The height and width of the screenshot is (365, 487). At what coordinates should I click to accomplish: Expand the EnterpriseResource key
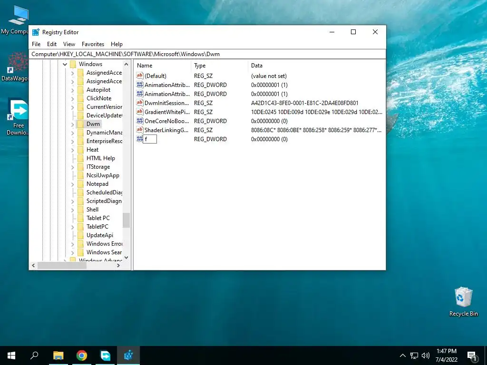(x=72, y=142)
